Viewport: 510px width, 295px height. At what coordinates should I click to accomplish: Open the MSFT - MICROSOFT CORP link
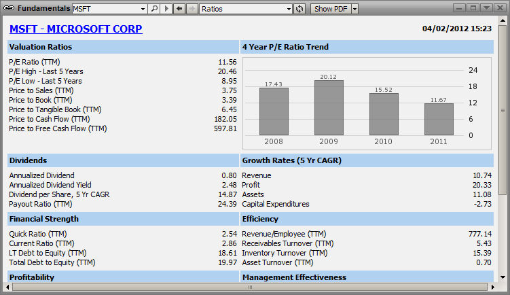point(76,29)
